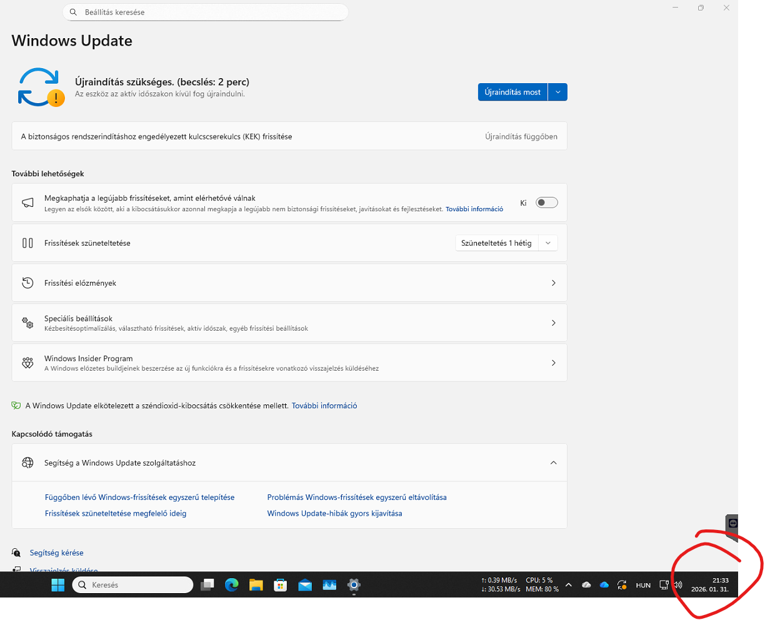
Task: Click the Újraindítás függőben status text
Action: (521, 136)
